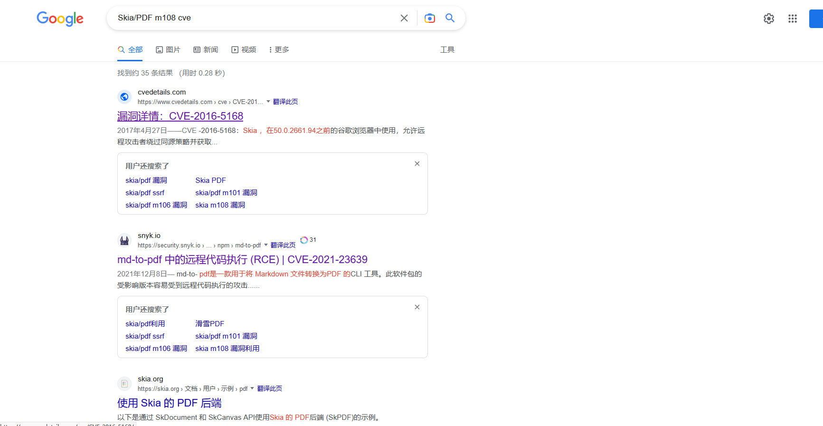The height and width of the screenshot is (426, 823).
Task: Click the skia.org URL breadcrumb
Action: 192,389
